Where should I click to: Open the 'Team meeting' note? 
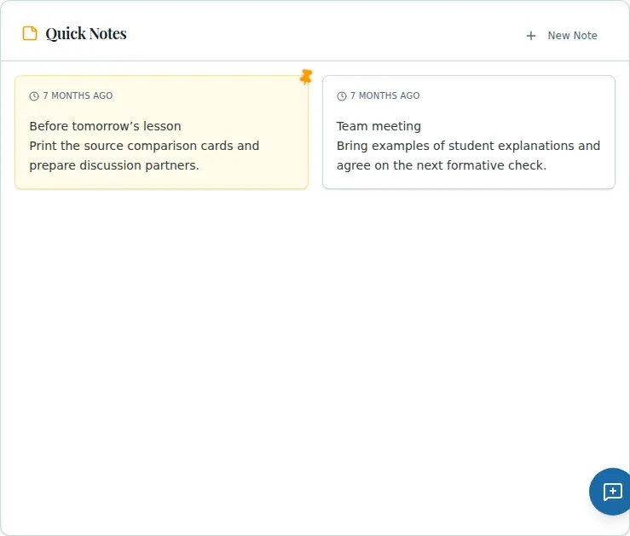(469, 132)
